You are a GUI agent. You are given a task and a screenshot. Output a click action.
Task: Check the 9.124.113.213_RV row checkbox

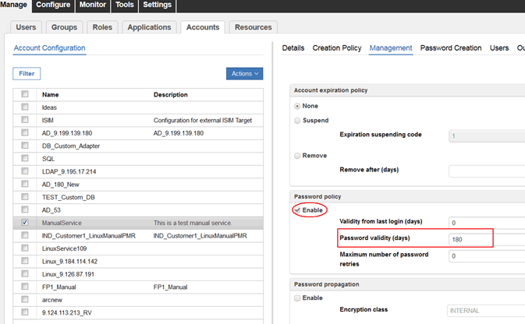(25, 312)
